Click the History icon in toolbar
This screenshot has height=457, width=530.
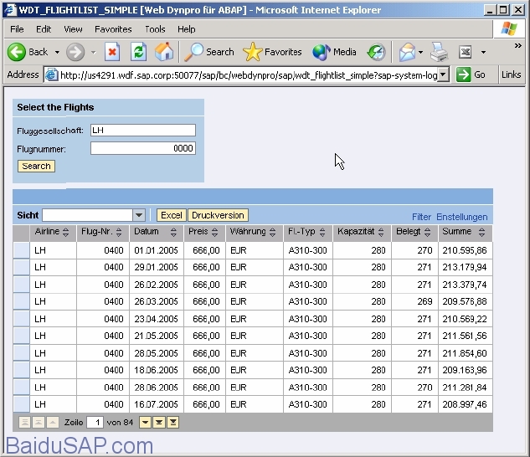click(x=376, y=52)
